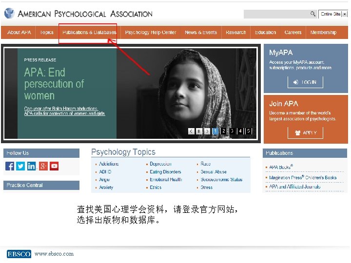Click the site search input field

click(277, 14)
